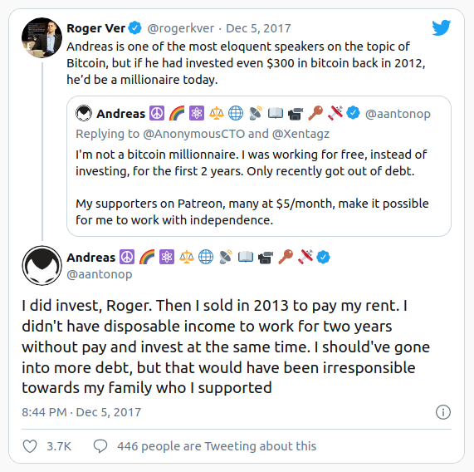Open Roger Ver's profile picture
Image resolution: width=474 pixels, height=472 pixels.
coord(42,37)
